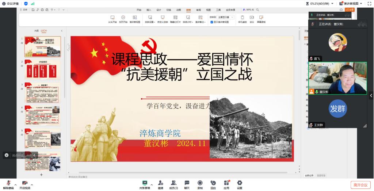Click undo arrow in quick toolbar
The width and height of the screenshot is (374, 191).
(52, 10)
